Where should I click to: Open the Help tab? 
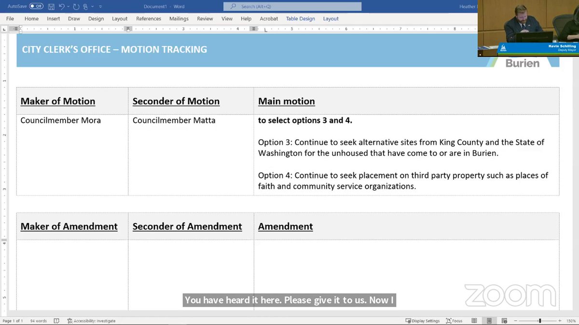point(246,19)
